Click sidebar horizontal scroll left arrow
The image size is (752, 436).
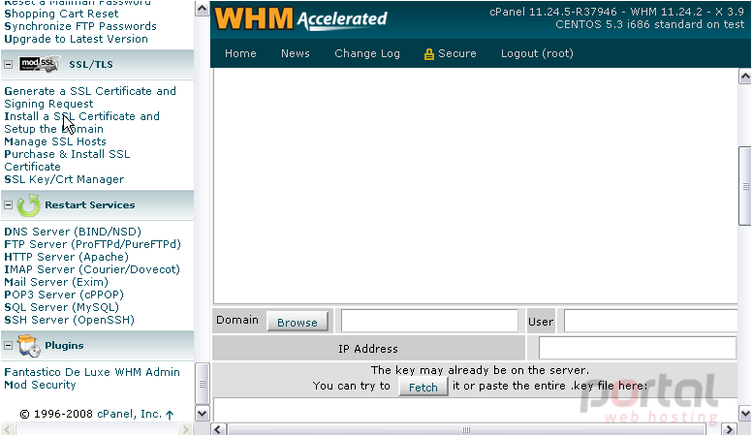click(8, 429)
